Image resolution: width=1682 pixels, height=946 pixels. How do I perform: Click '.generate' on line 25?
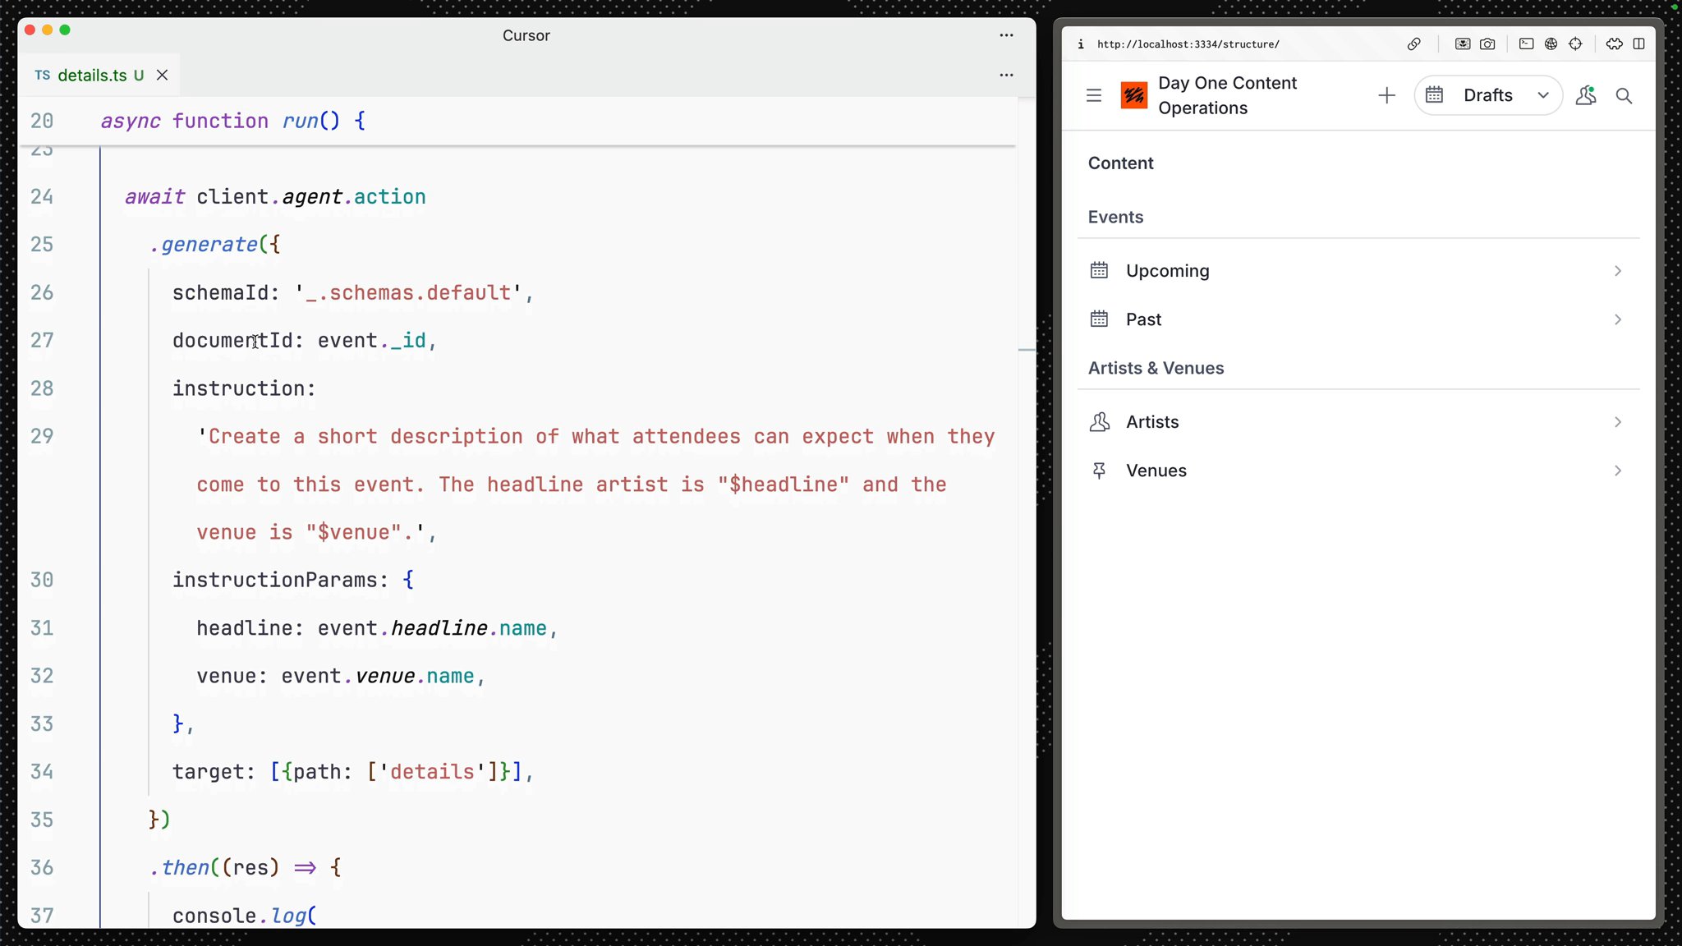[203, 244]
